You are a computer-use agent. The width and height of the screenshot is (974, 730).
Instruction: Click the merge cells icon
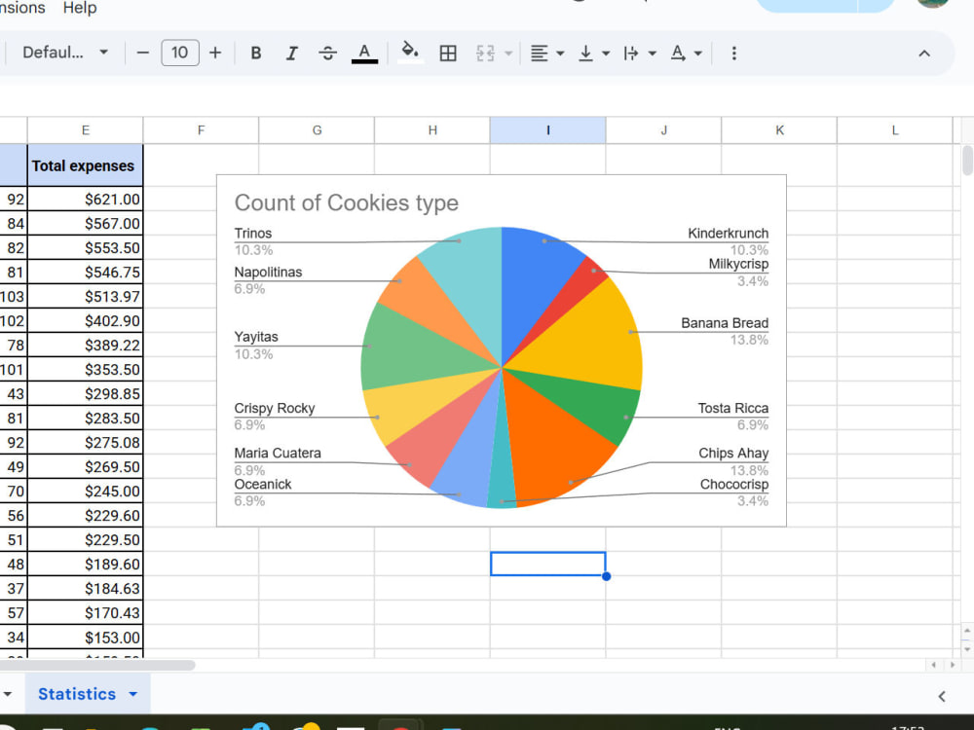point(485,54)
